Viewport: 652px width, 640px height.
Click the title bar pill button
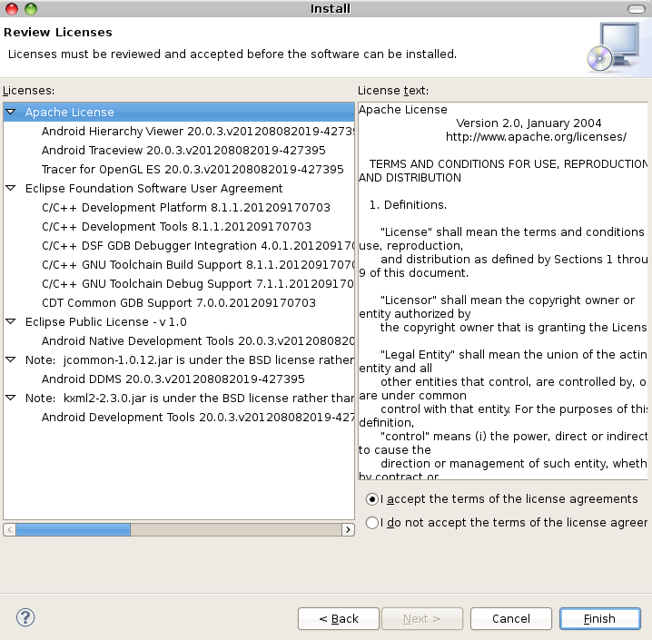coord(637,9)
